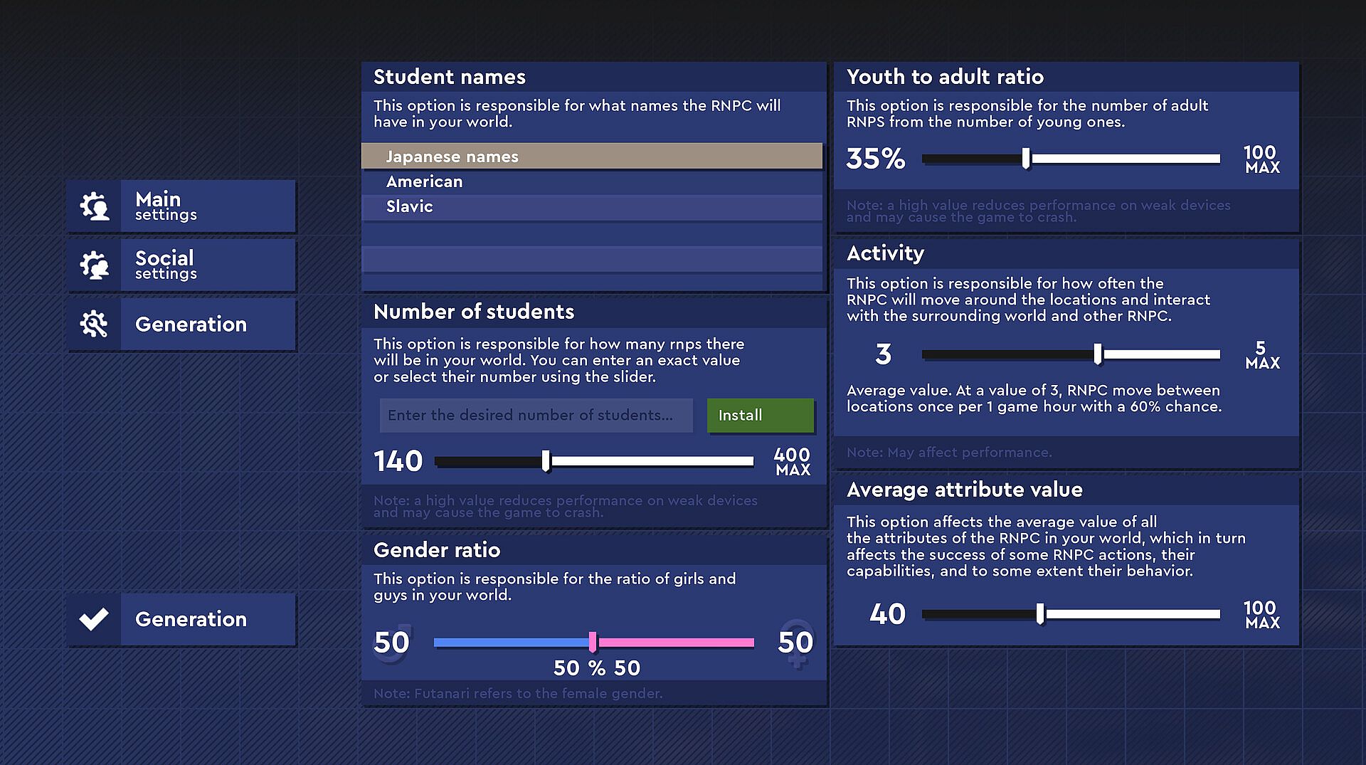
Task: Click the Main settings gear-head icon
Action: point(94,206)
